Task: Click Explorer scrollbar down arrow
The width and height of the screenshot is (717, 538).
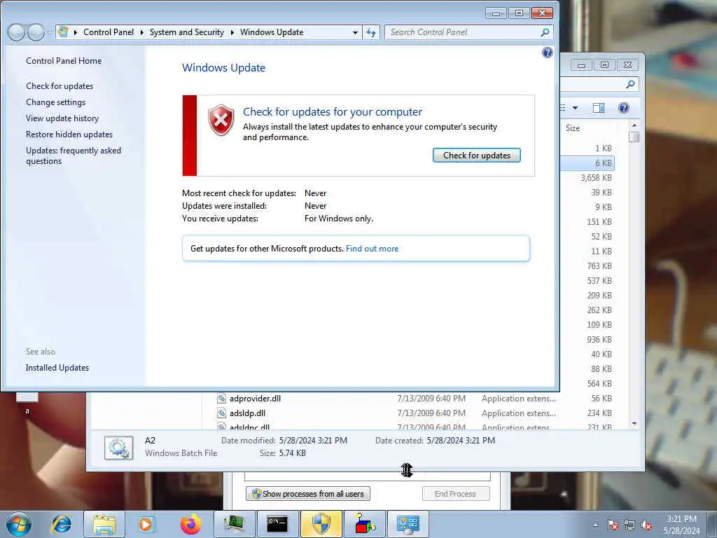Action: 634,424
